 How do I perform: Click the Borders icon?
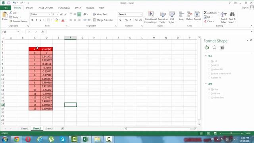click(x=48, y=20)
